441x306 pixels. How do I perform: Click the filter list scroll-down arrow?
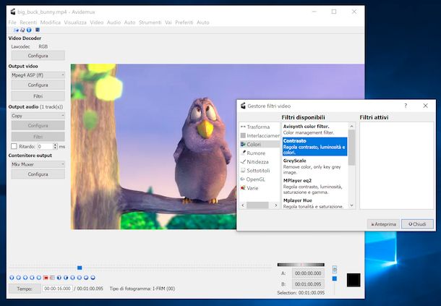351,205
